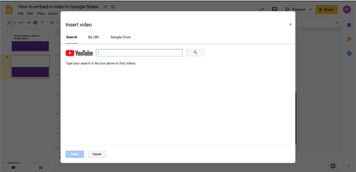Viewport: 356px width, 172px height.
Task: Open Google Keep in side panel
Action: point(349,39)
